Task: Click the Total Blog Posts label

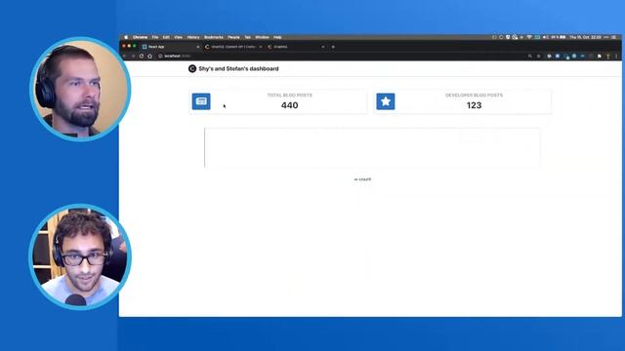Action: [290, 96]
